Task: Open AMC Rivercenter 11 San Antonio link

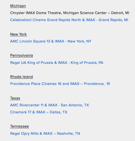Action: click(x=50, y=105)
